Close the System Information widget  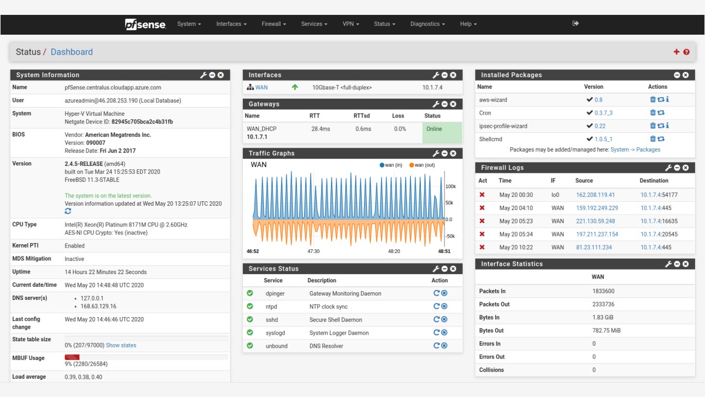221,75
